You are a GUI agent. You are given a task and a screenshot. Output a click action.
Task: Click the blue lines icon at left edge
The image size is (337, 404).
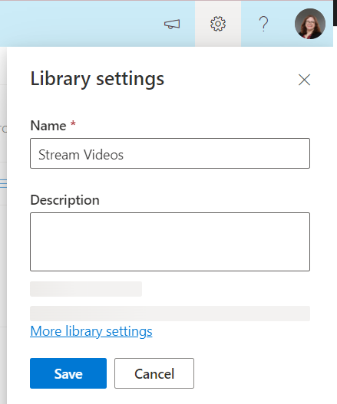click(x=3, y=184)
